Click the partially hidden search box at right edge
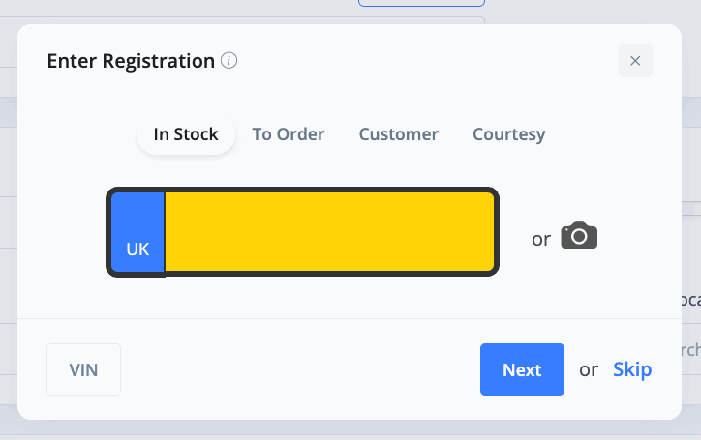 691,350
